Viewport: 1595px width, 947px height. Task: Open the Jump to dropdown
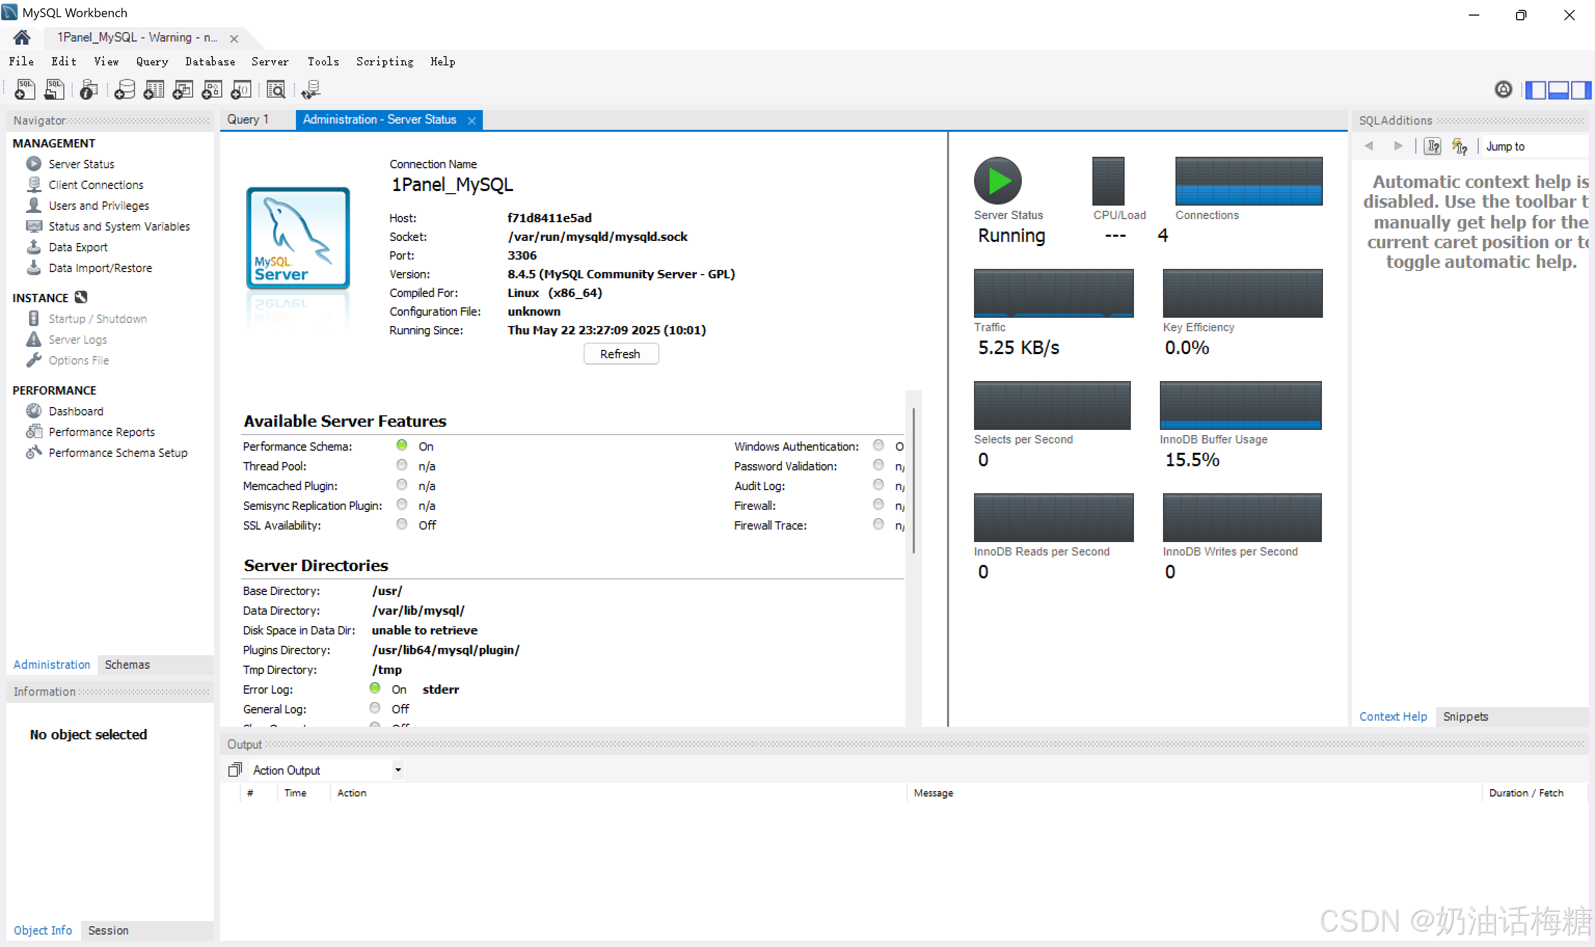pyautogui.click(x=1531, y=146)
